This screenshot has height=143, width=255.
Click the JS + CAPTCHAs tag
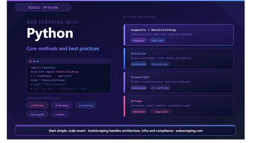coord(160,88)
